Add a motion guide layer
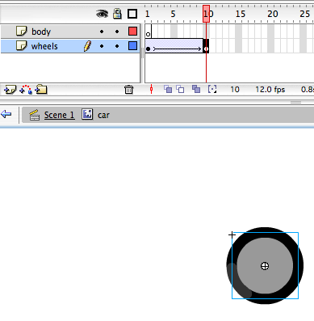The image size is (314, 321). 26,89
